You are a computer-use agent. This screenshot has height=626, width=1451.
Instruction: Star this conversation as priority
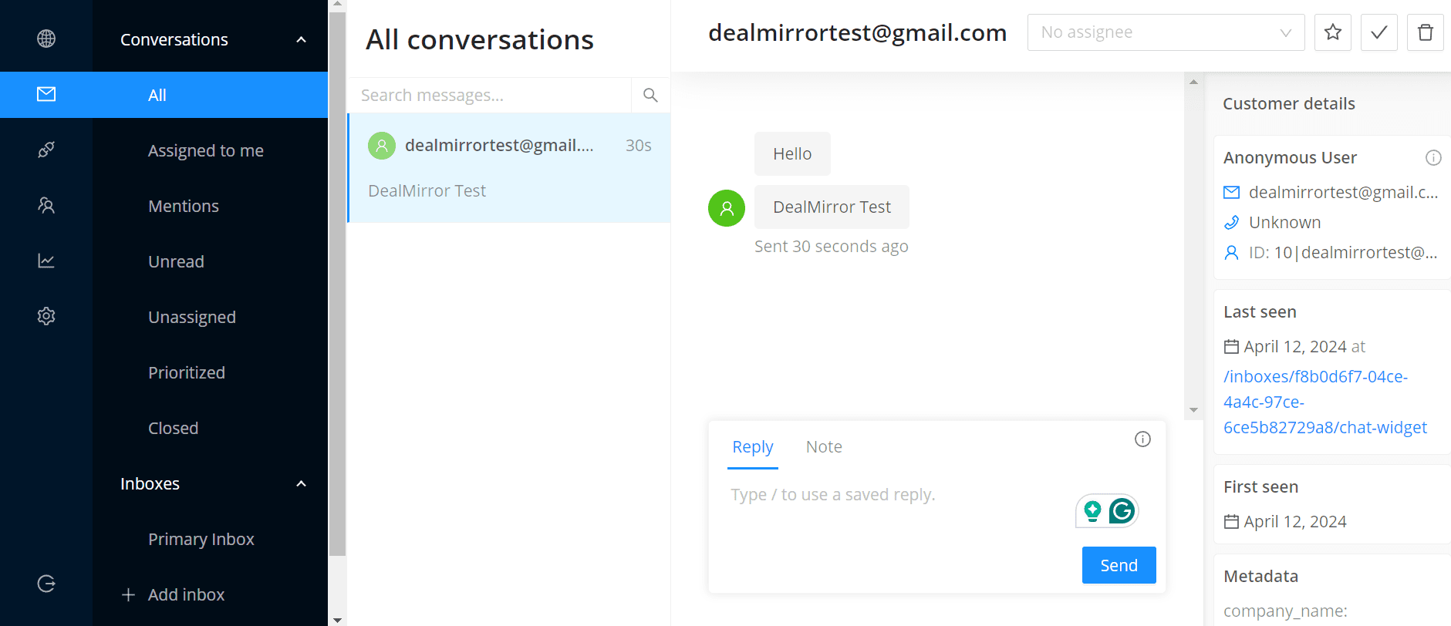coord(1332,32)
